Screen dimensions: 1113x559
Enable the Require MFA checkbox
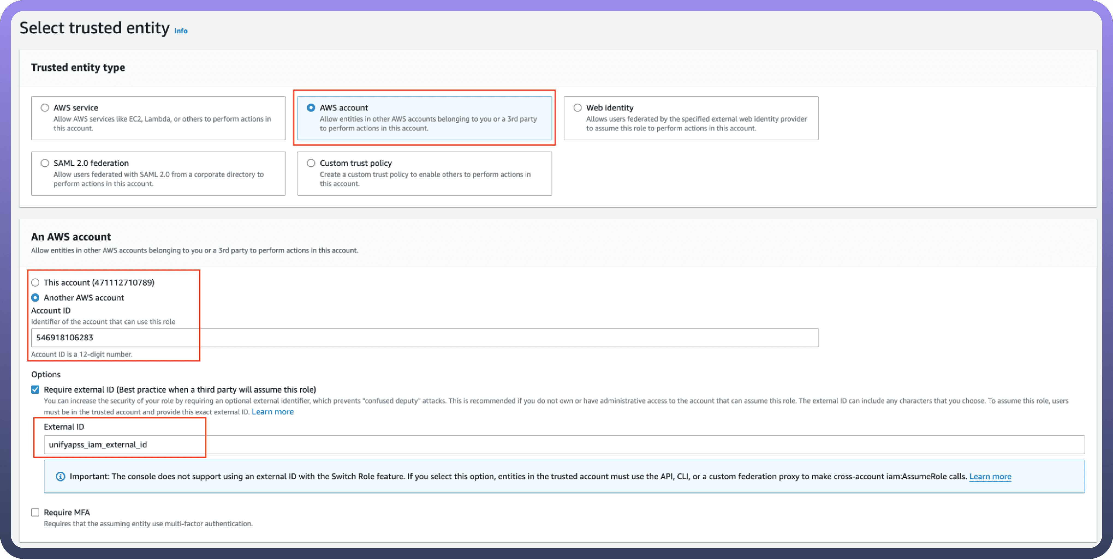pyautogui.click(x=35, y=512)
